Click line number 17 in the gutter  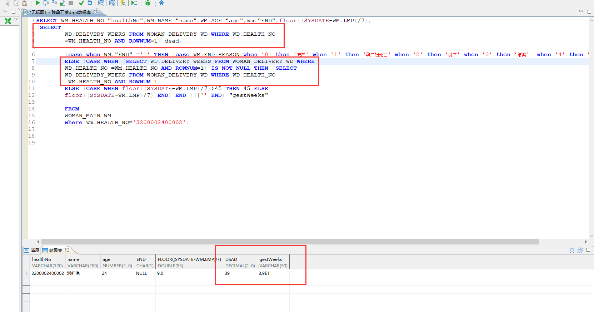coord(31,129)
